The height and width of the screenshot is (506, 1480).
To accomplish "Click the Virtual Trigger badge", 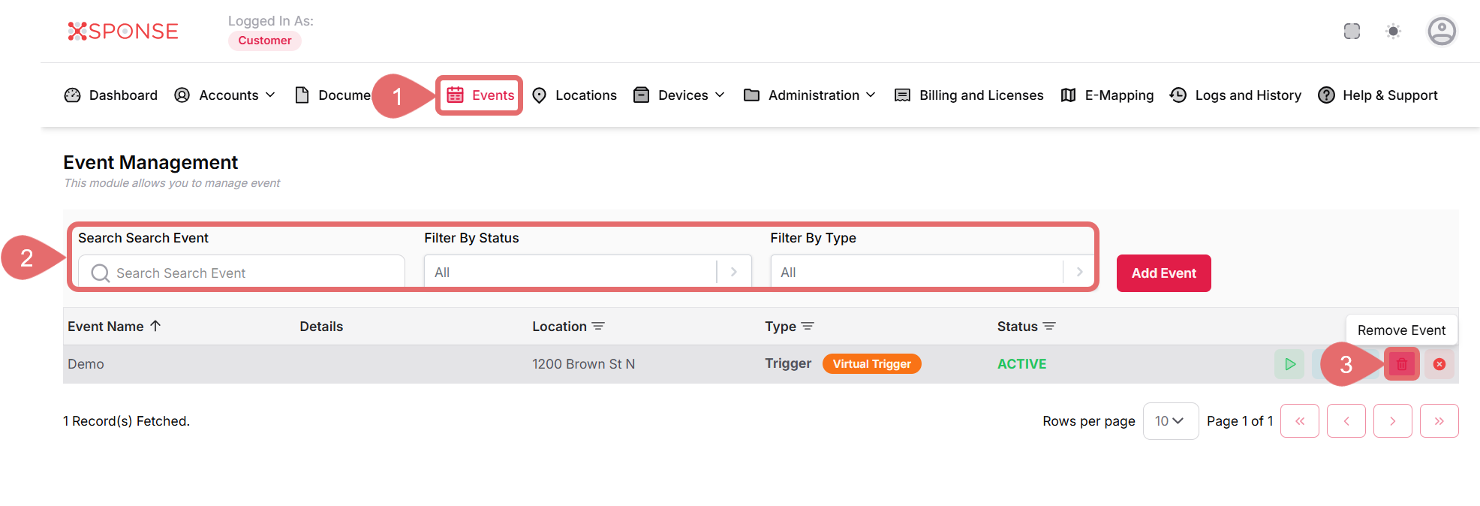I will coord(871,364).
